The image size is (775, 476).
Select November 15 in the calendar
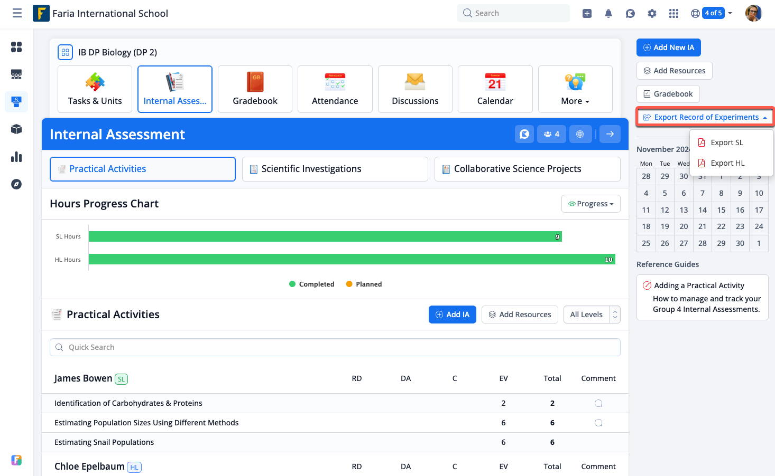721,210
